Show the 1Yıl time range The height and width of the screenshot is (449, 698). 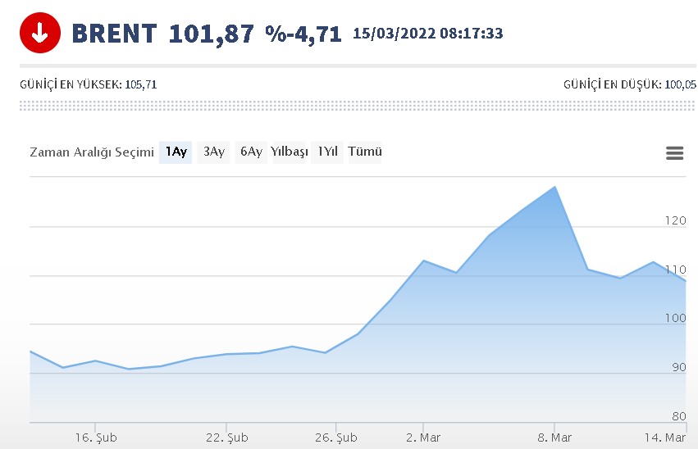point(327,152)
